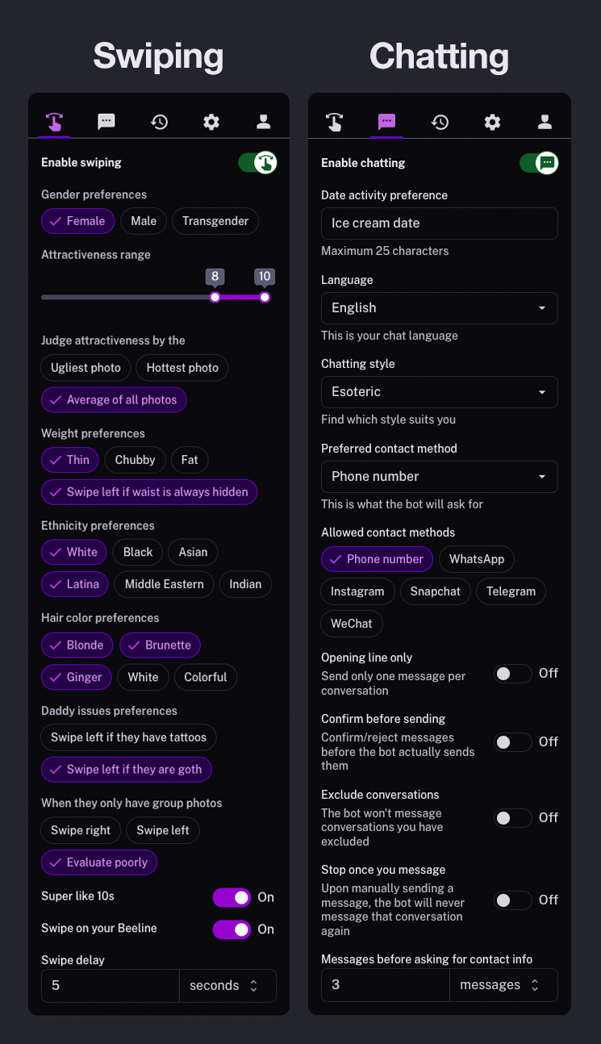Select the active chat bubble icon in Chatting panel
Image resolution: width=601 pixels, height=1044 pixels.
pyautogui.click(x=387, y=122)
